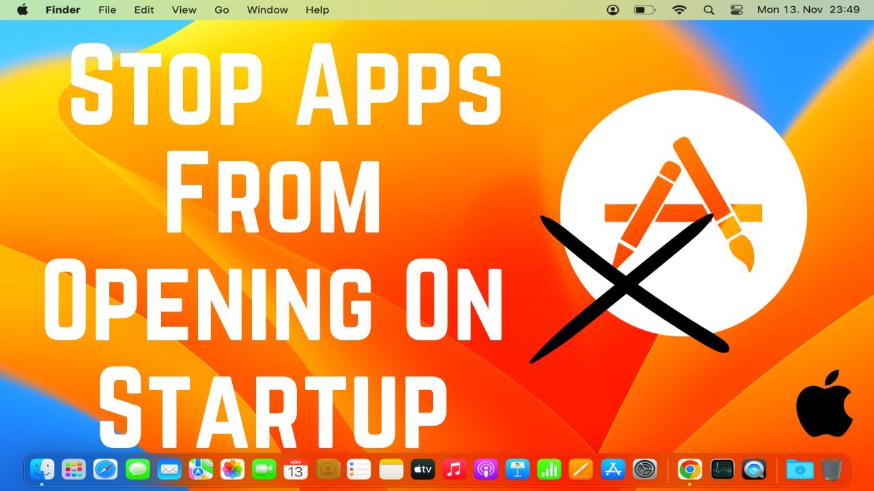Launch QuickTime Player from the Dock
Screen dimensions: 874x491
tap(754, 469)
